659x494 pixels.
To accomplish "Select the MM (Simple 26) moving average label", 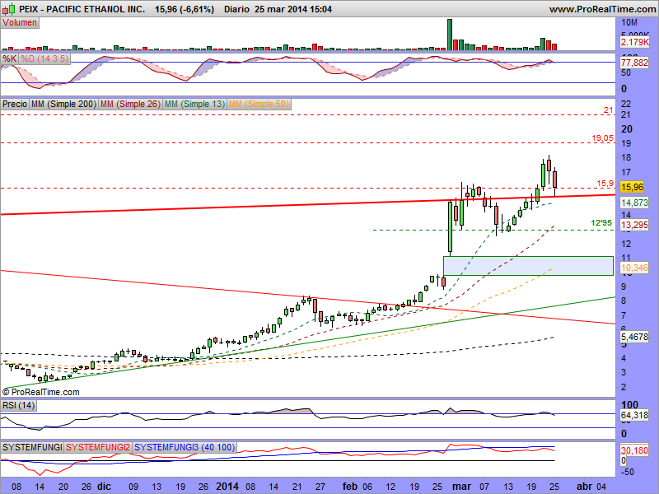I will (130, 104).
